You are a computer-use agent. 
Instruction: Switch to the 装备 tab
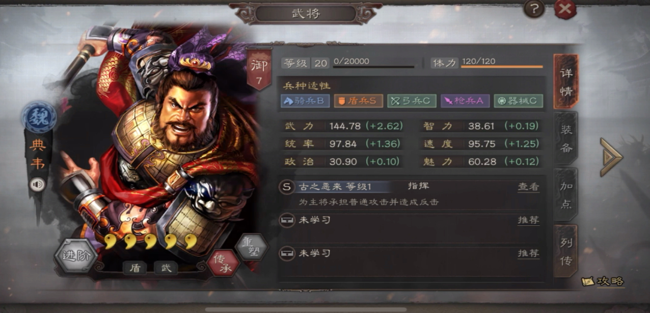pos(566,138)
